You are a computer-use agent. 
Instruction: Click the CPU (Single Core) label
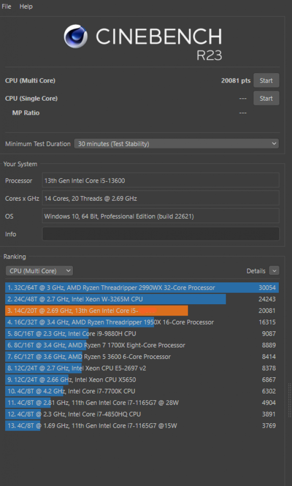point(31,99)
